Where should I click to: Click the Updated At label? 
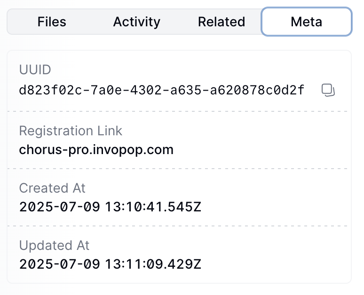(54, 245)
